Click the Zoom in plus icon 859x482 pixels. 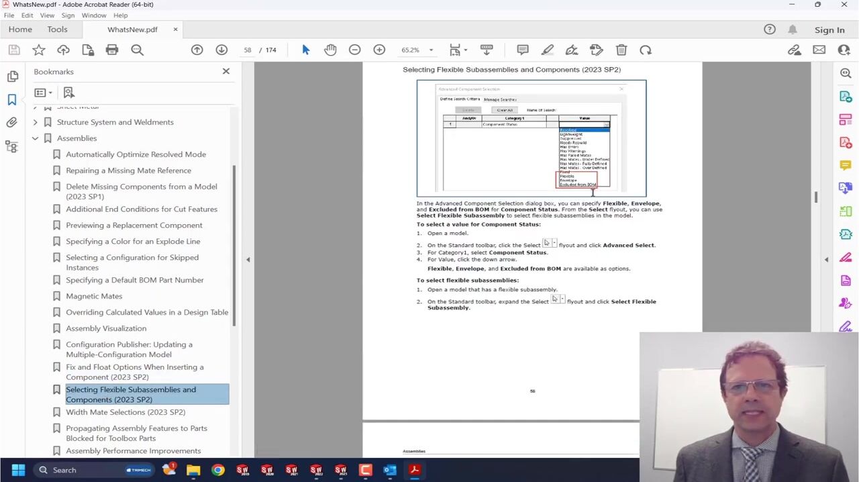pyautogui.click(x=379, y=50)
